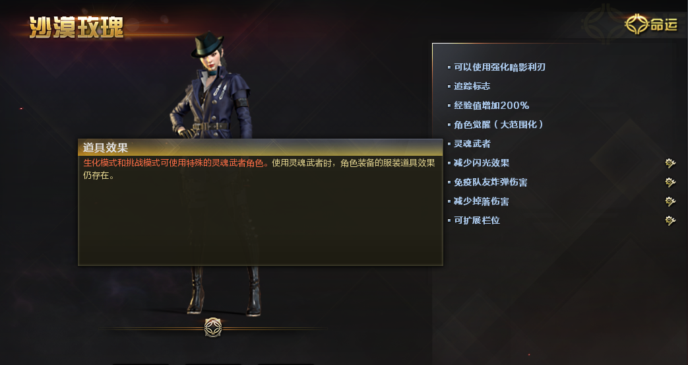688x365 pixels.
Task: Choose the 经验值增加200% attribute
Action: click(491, 106)
